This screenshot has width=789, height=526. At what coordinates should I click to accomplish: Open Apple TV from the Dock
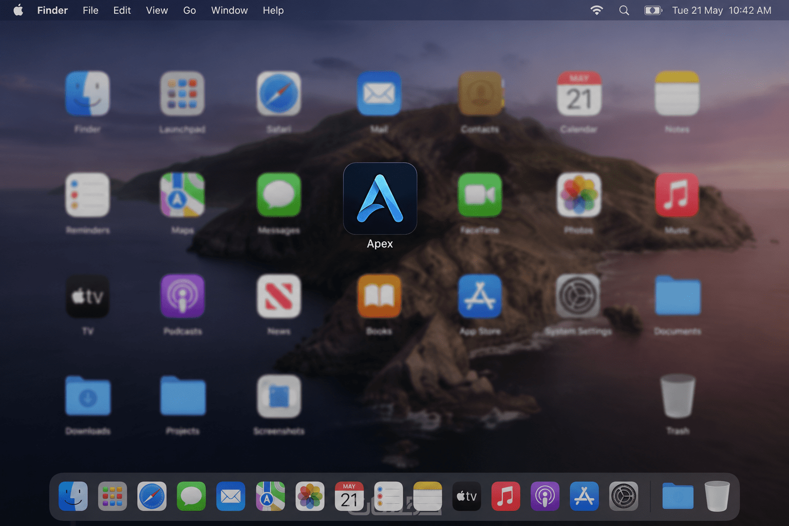pos(466,496)
